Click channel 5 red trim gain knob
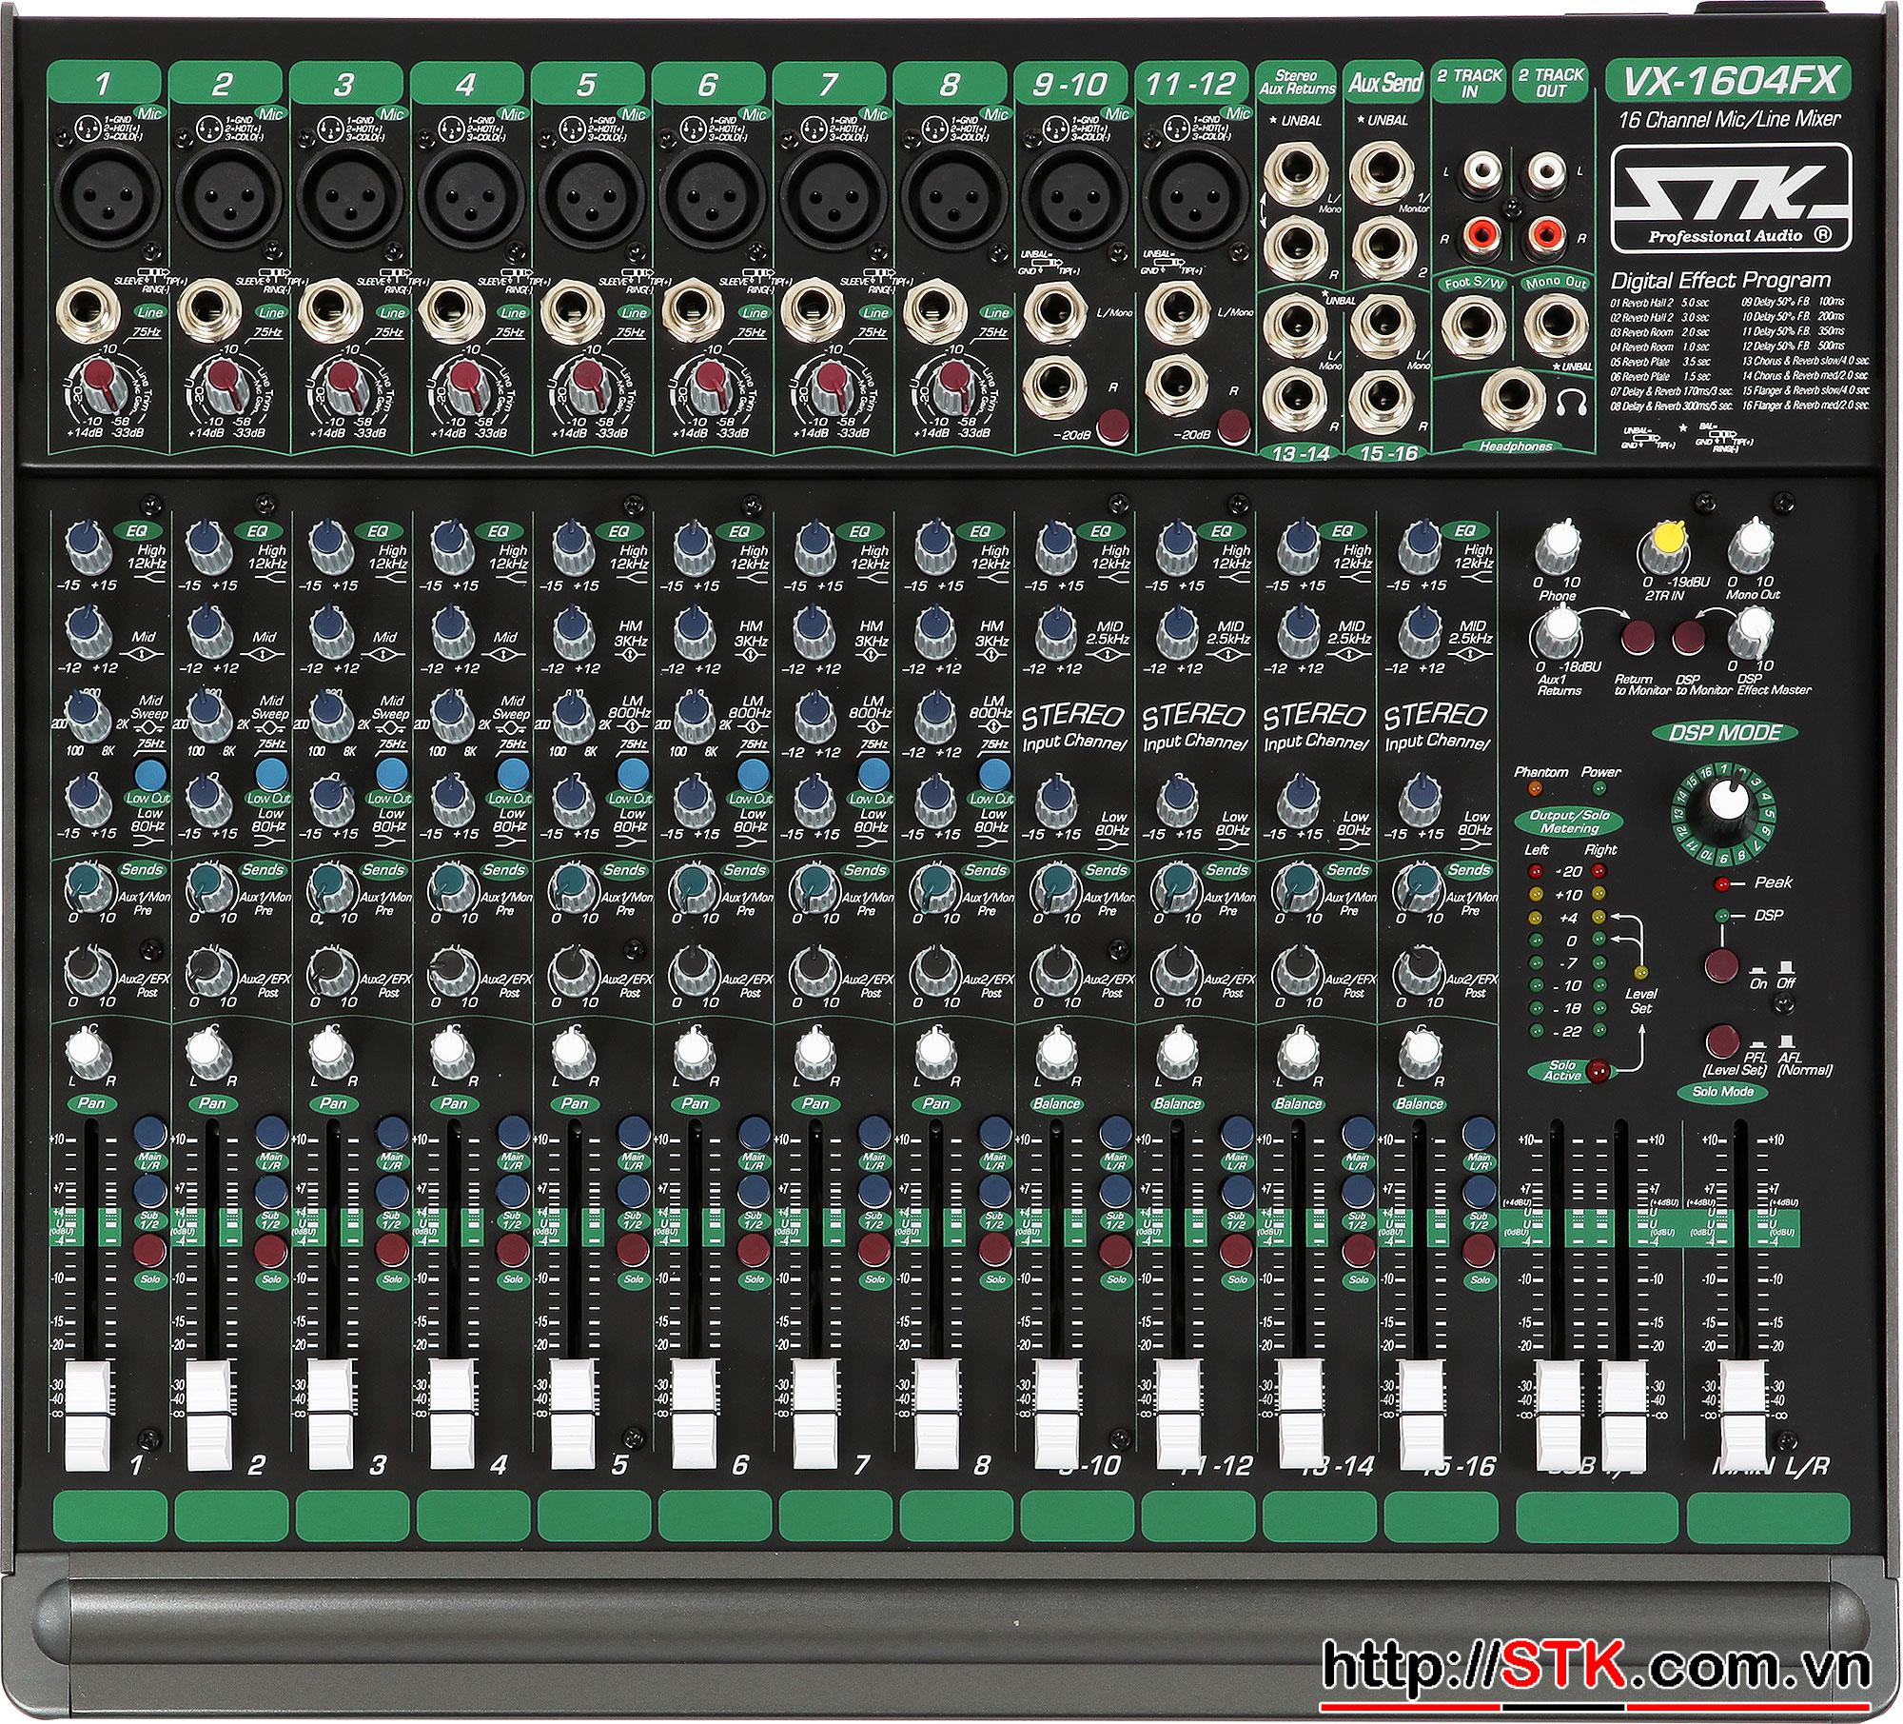 (586, 383)
